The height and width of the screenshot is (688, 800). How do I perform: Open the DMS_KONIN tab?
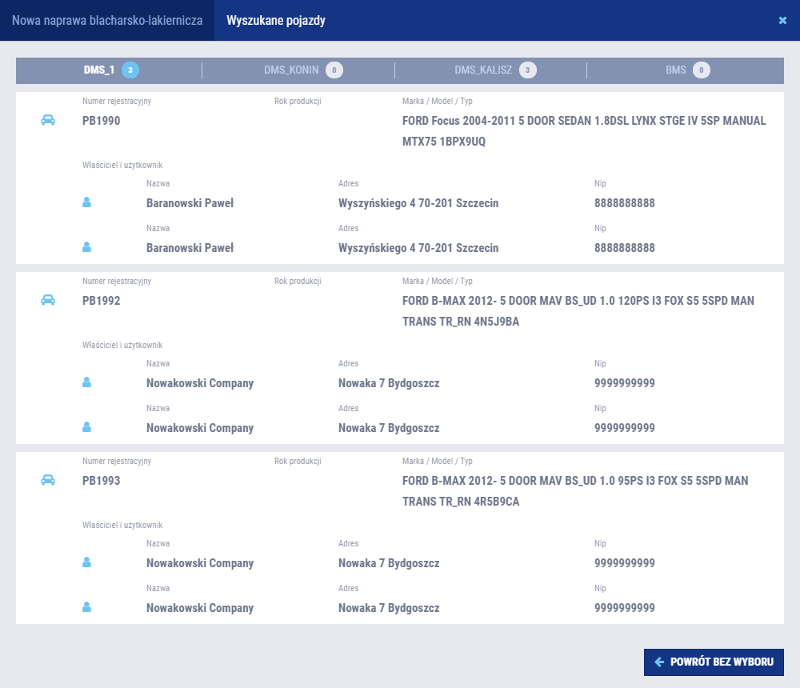291,70
